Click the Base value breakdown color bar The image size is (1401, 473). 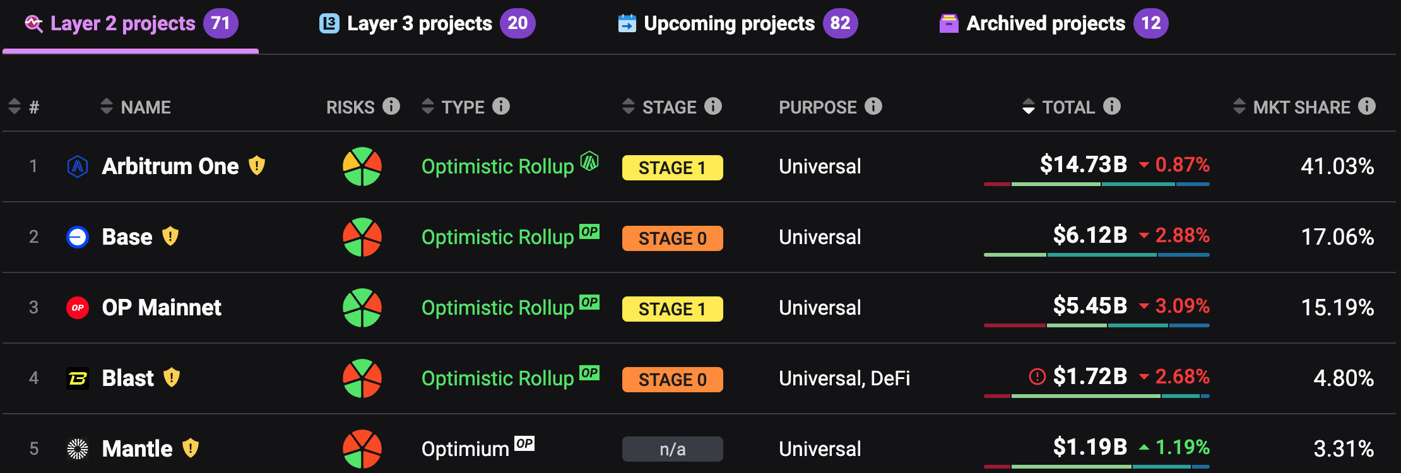coord(1096,255)
